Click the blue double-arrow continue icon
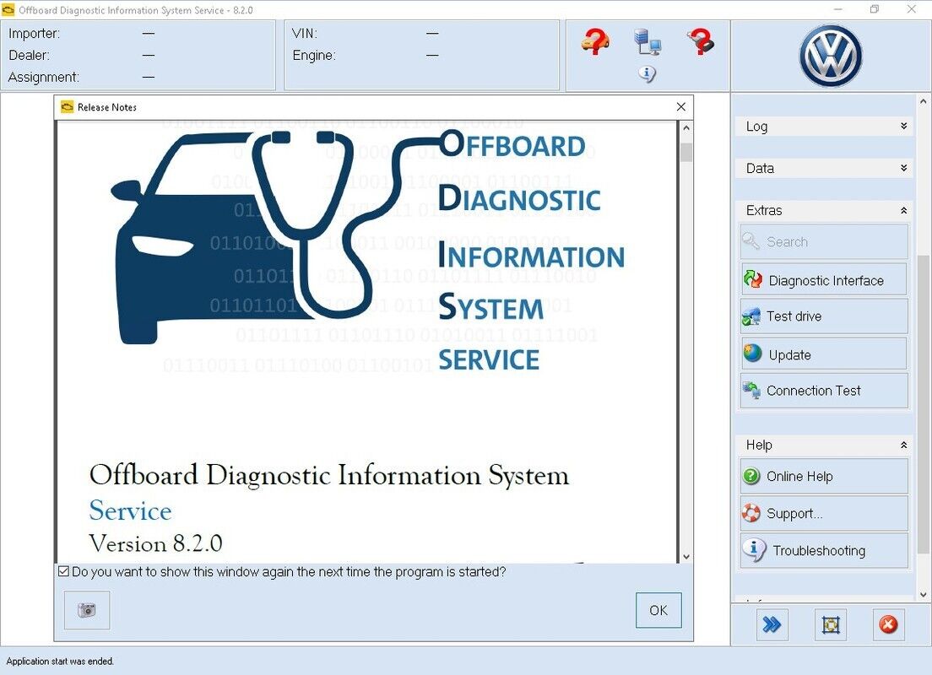Screen dimensions: 932x675 (x=772, y=624)
